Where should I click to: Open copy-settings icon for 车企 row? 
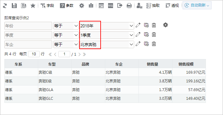click(x=146, y=44)
